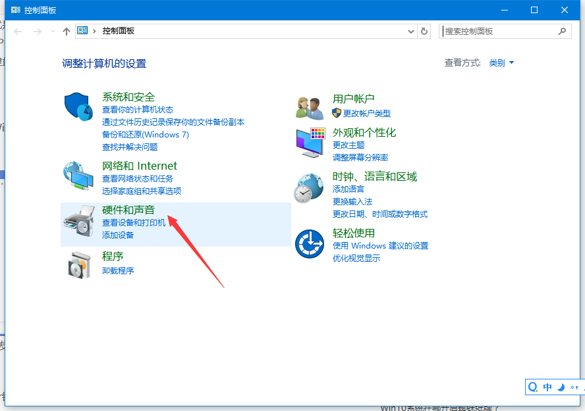Click the 卸载程序 link
Screen dimensions: 585x411
point(118,271)
